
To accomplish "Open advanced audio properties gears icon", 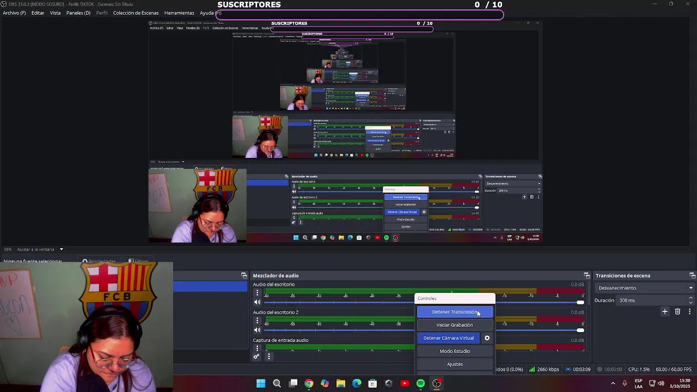I will [256, 357].
